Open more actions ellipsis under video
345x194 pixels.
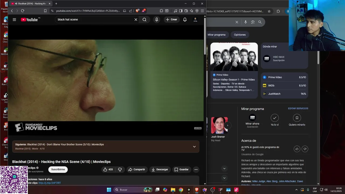point(196,169)
